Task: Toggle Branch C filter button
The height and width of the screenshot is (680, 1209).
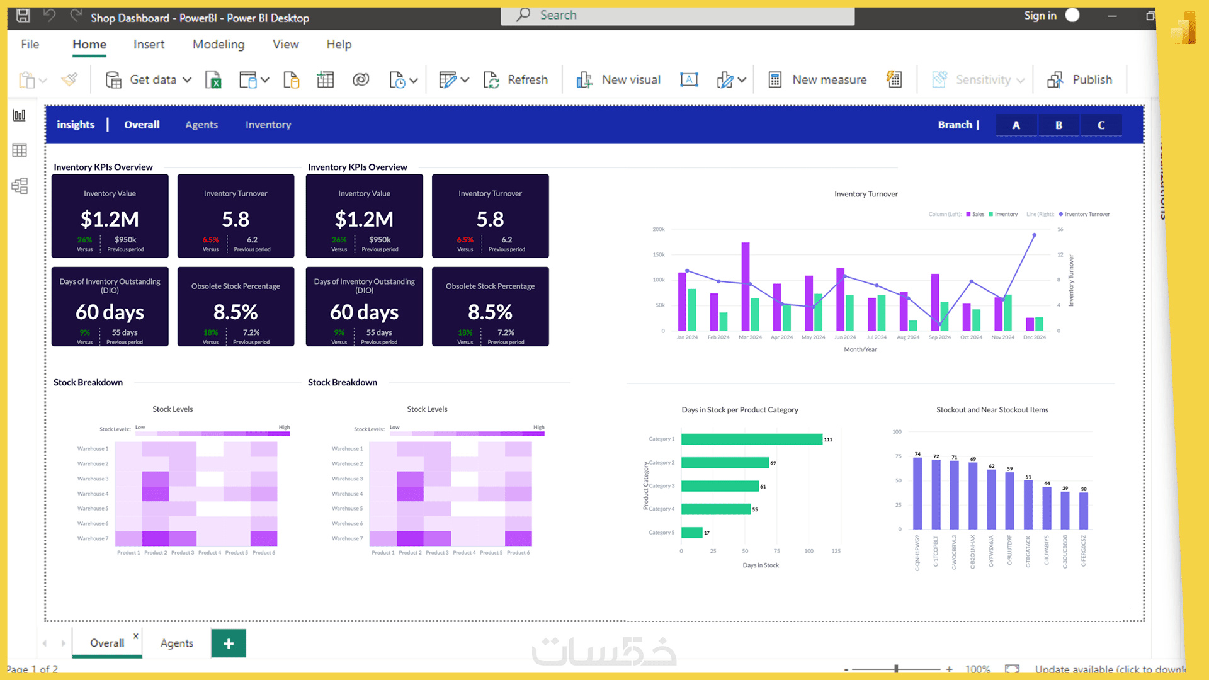Action: (1101, 125)
